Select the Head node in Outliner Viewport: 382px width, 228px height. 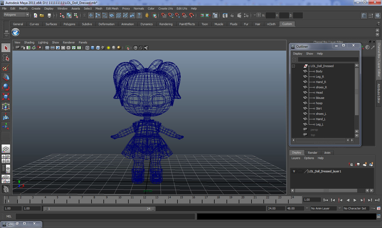coord(319,93)
